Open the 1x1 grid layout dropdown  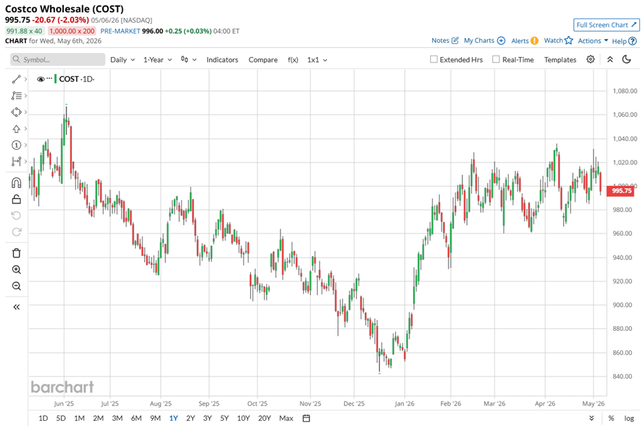[318, 60]
